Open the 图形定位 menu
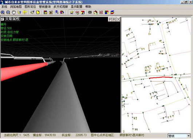193x139 pixels. click(30, 7)
